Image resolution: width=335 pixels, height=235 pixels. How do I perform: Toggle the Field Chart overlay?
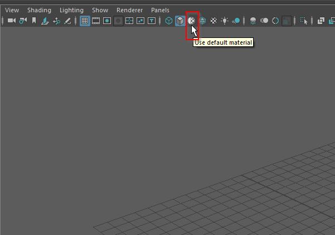(x=129, y=21)
